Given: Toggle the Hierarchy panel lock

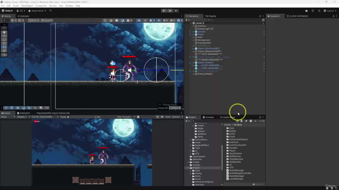Looking at the screenshot, I should coord(260,16).
